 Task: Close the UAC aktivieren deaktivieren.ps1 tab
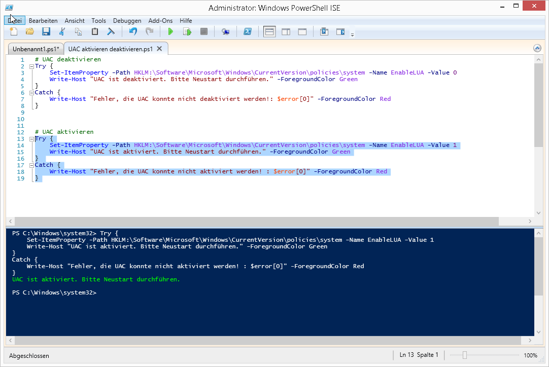tap(159, 49)
